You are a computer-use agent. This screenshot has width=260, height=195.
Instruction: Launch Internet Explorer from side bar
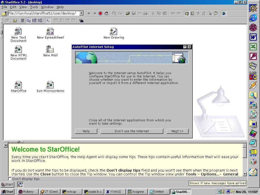[x=253, y=18]
